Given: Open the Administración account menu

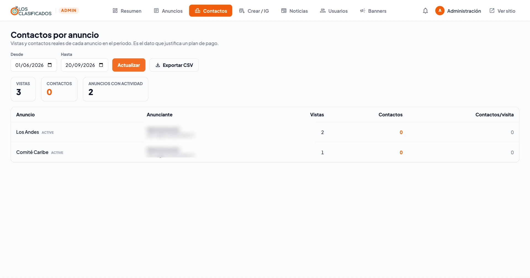Looking at the screenshot, I should pos(458,11).
